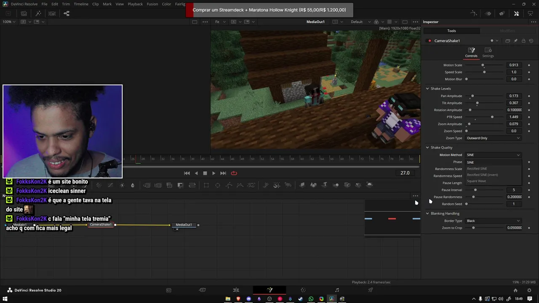539x303 pixels.
Task: Open the Border Type dropdown
Action: coord(493,221)
